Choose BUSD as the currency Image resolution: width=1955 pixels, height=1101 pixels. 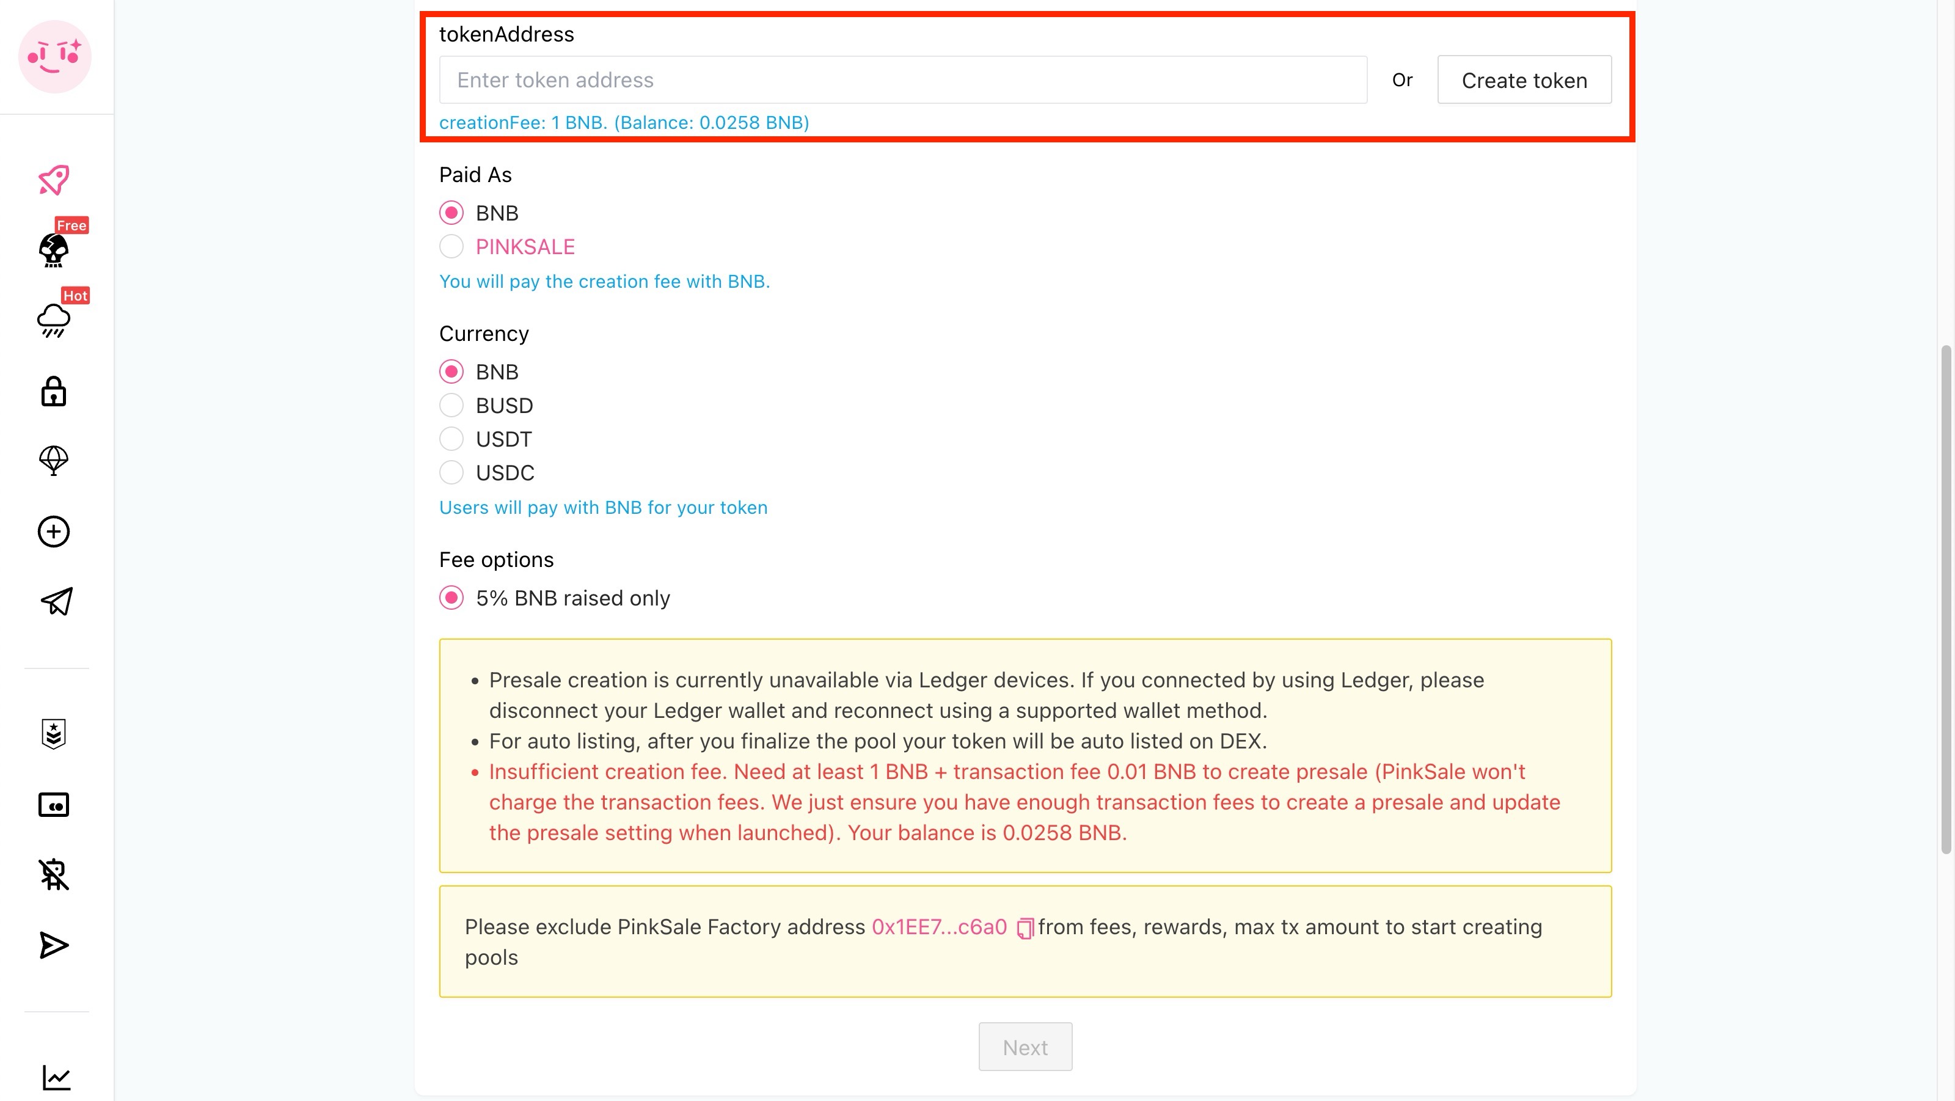tap(451, 406)
